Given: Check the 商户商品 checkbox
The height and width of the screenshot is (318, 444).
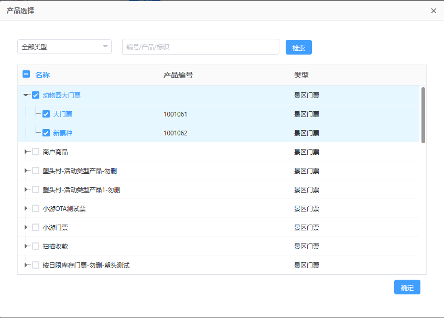Looking at the screenshot, I should click(x=36, y=152).
